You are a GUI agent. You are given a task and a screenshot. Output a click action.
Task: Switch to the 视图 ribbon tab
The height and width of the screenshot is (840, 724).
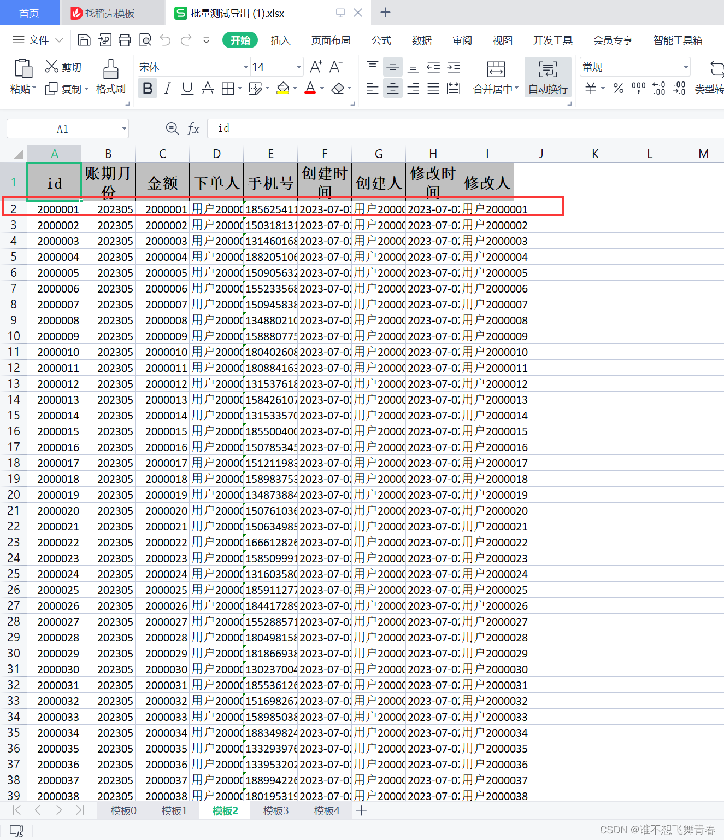coord(502,40)
